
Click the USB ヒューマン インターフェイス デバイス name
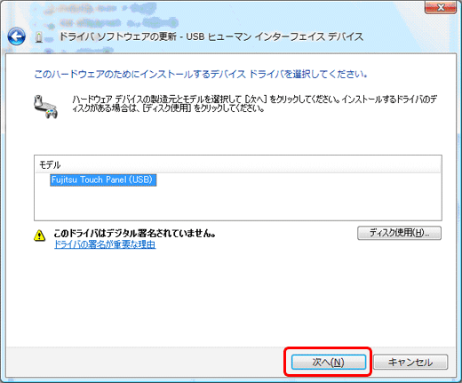point(275,36)
